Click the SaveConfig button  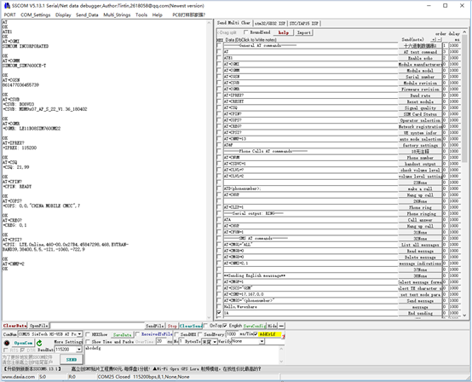click(x=255, y=326)
